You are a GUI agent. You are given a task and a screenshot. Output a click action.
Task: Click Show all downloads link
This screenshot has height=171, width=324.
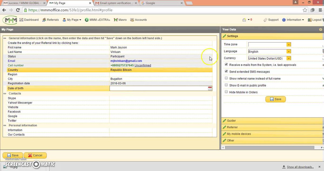[300, 167]
